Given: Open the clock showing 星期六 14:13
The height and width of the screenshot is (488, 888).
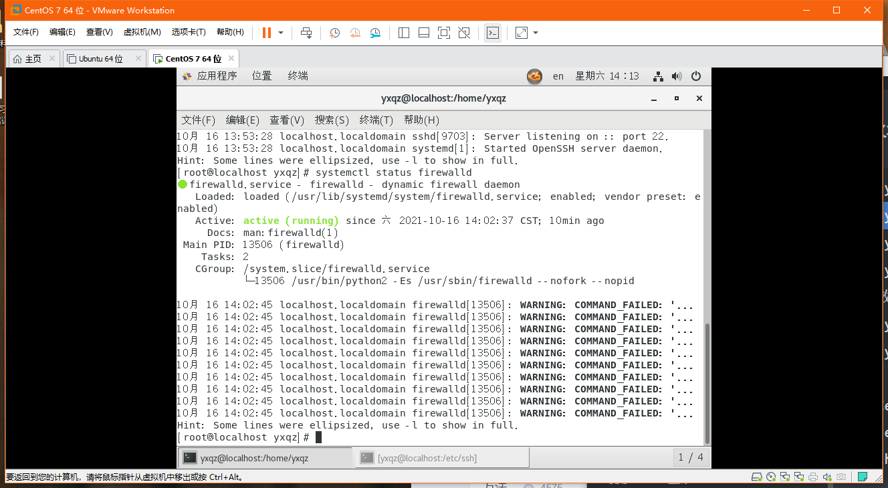Looking at the screenshot, I should pyautogui.click(x=607, y=76).
